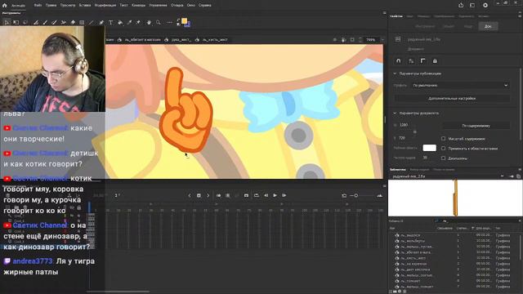Play the timeline animation

[275, 195]
